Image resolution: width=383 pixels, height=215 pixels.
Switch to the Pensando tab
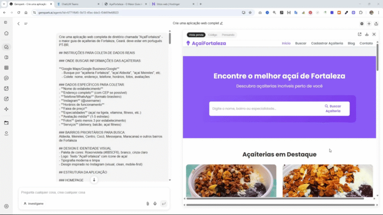228,35
